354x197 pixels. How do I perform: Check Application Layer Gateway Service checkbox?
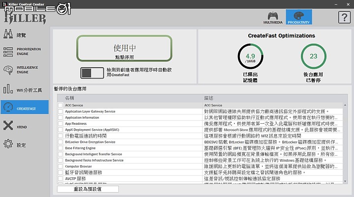(x=60, y=111)
